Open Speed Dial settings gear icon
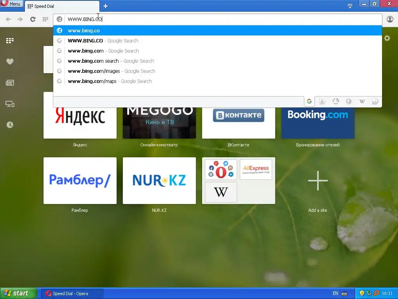Viewport: 398px width, 299px height. pos(387,39)
